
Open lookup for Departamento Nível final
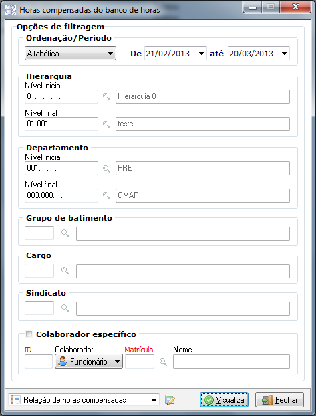click(x=107, y=195)
